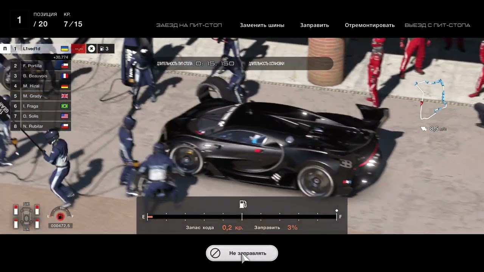484x272 pixels.
Task: Click the 'Запас хода' 0,2 кр. value
Action: click(x=233, y=227)
